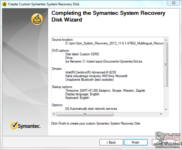Click the title bar Symantec app icon
182x150 pixels.
(x=5, y=4)
